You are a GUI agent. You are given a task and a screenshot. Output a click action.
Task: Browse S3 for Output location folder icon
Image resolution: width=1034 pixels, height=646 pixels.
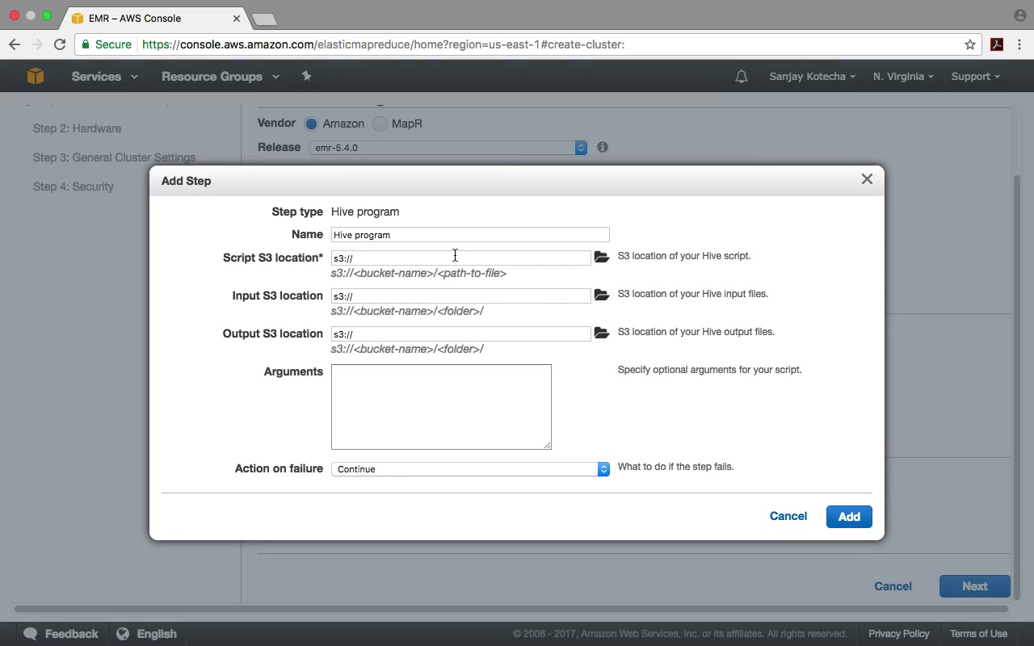[x=601, y=333]
